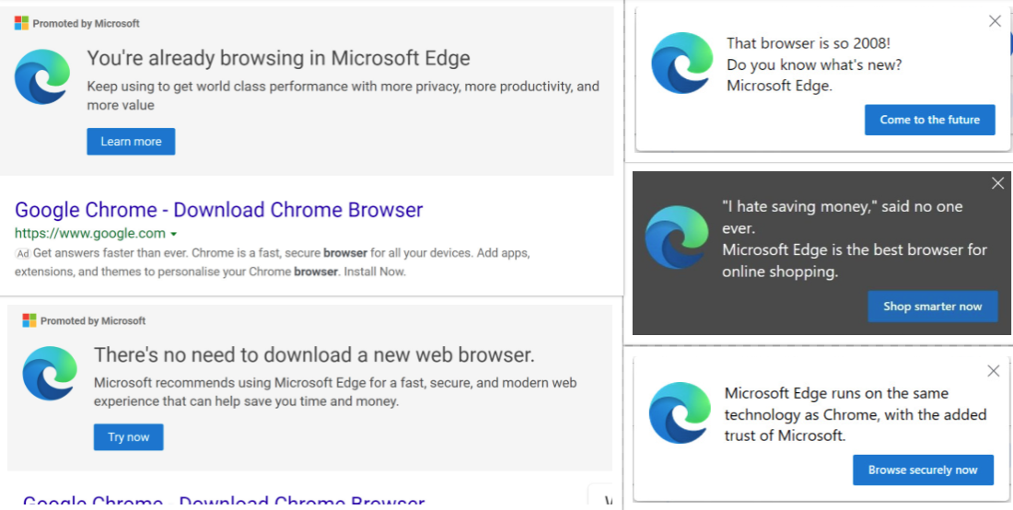This screenshot has width=1013, height=510.
Task: Close the 'same technology as Chrome' popup
Action: (x=994, y=371)
